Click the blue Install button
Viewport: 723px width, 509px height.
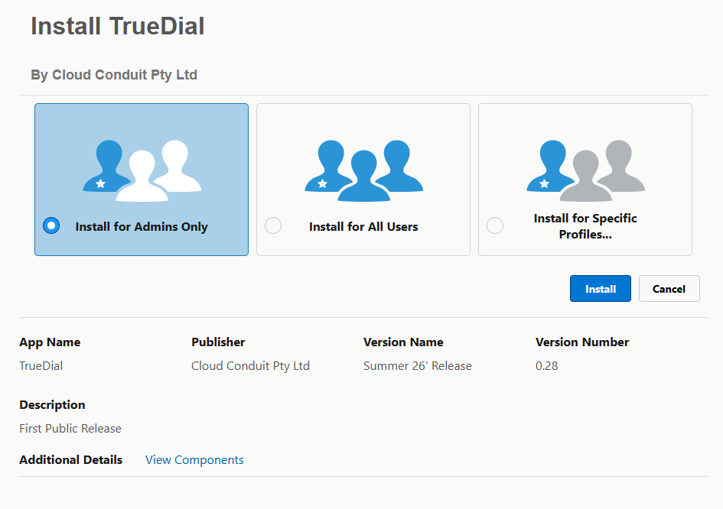click(x=601, y=289)
